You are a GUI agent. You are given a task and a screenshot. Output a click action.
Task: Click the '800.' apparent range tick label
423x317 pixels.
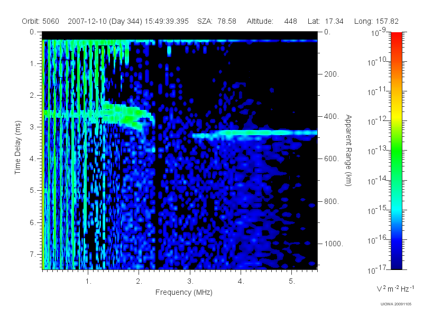[x=332, y=201]
